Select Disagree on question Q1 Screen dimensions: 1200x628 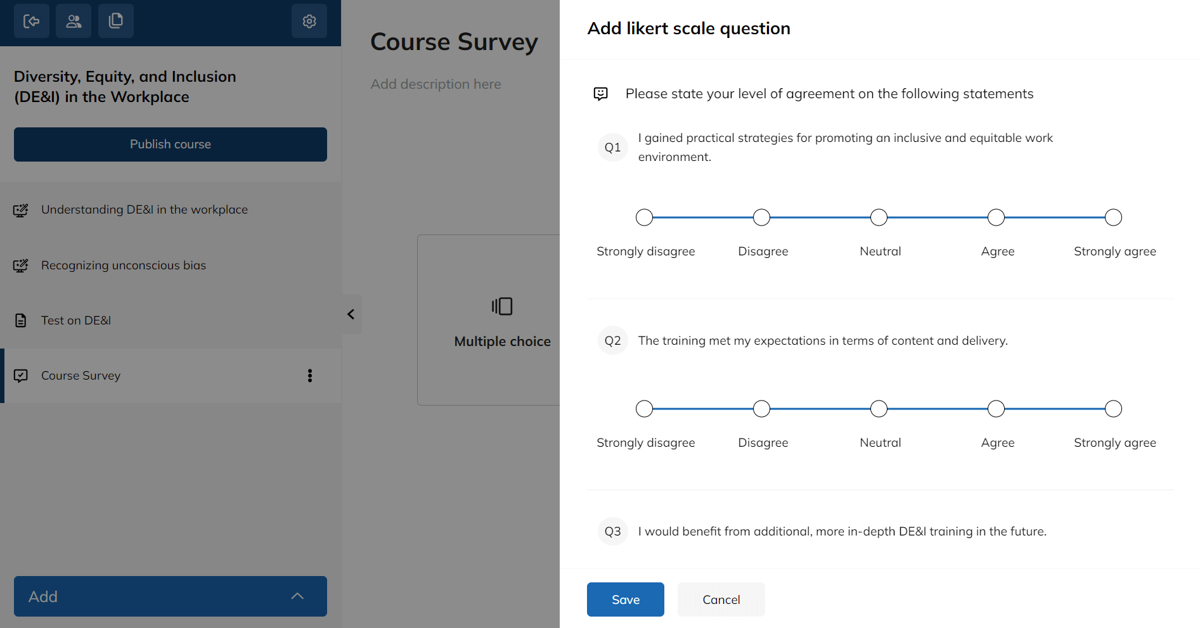(x=761, y=217)
